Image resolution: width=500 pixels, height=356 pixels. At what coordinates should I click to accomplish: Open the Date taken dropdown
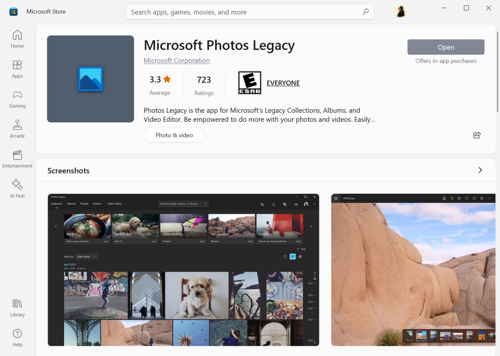[86, 256]
